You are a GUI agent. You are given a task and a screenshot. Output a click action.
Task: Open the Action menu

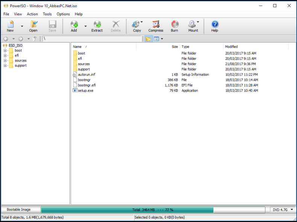pos(32,14)
